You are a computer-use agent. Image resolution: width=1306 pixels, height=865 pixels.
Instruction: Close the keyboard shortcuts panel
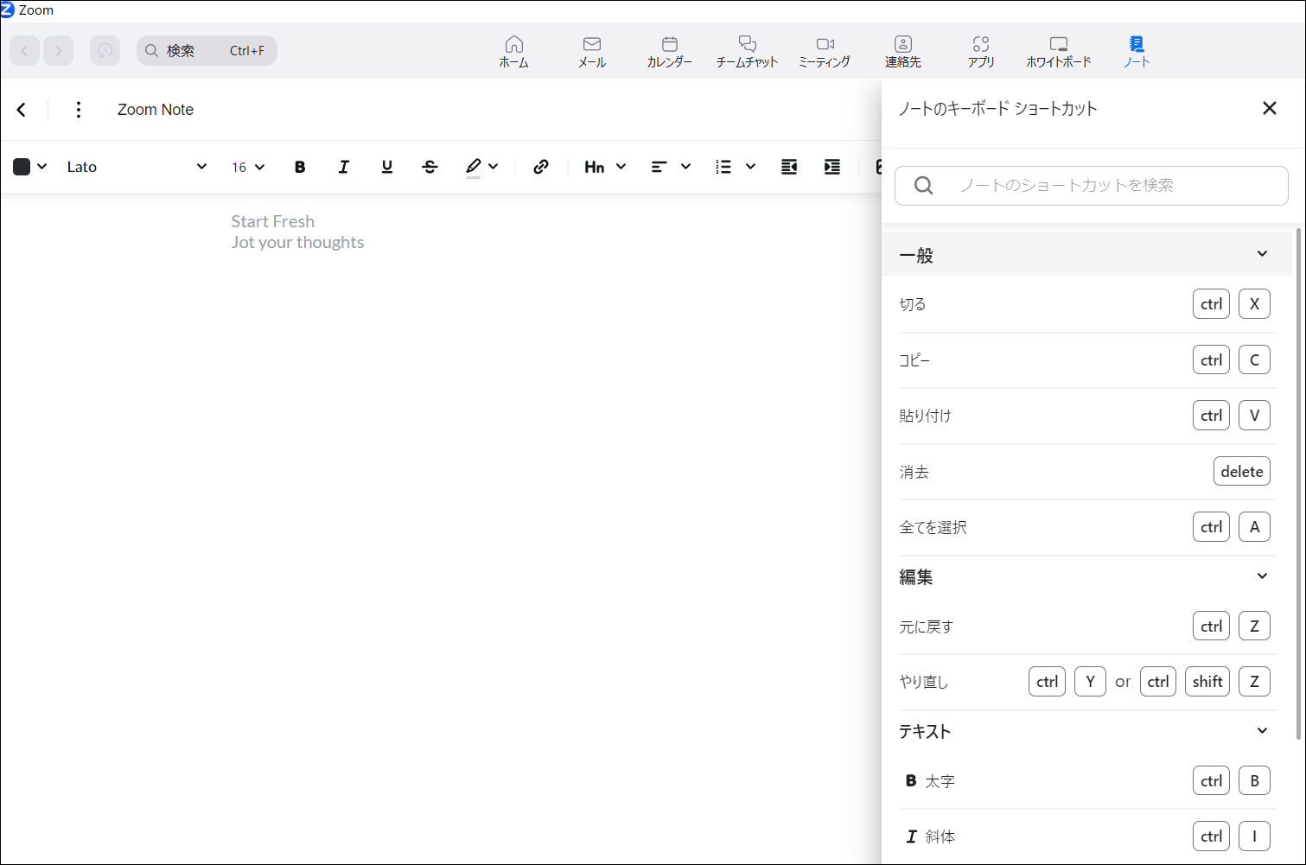coord(1269,108)
